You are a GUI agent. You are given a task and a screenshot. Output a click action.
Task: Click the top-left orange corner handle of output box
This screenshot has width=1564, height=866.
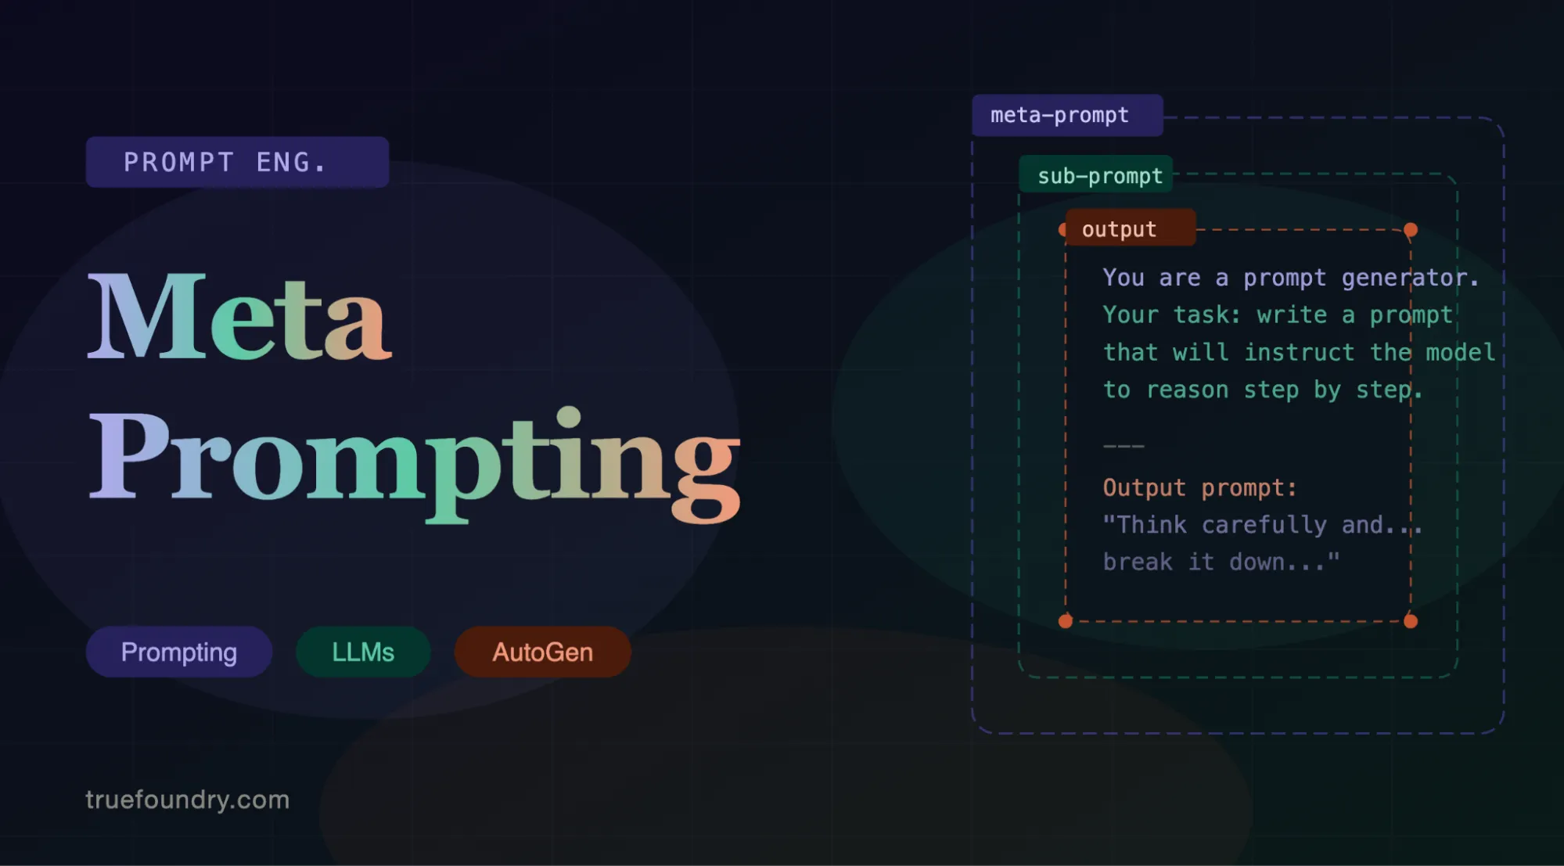click(x=1065, y=228)
